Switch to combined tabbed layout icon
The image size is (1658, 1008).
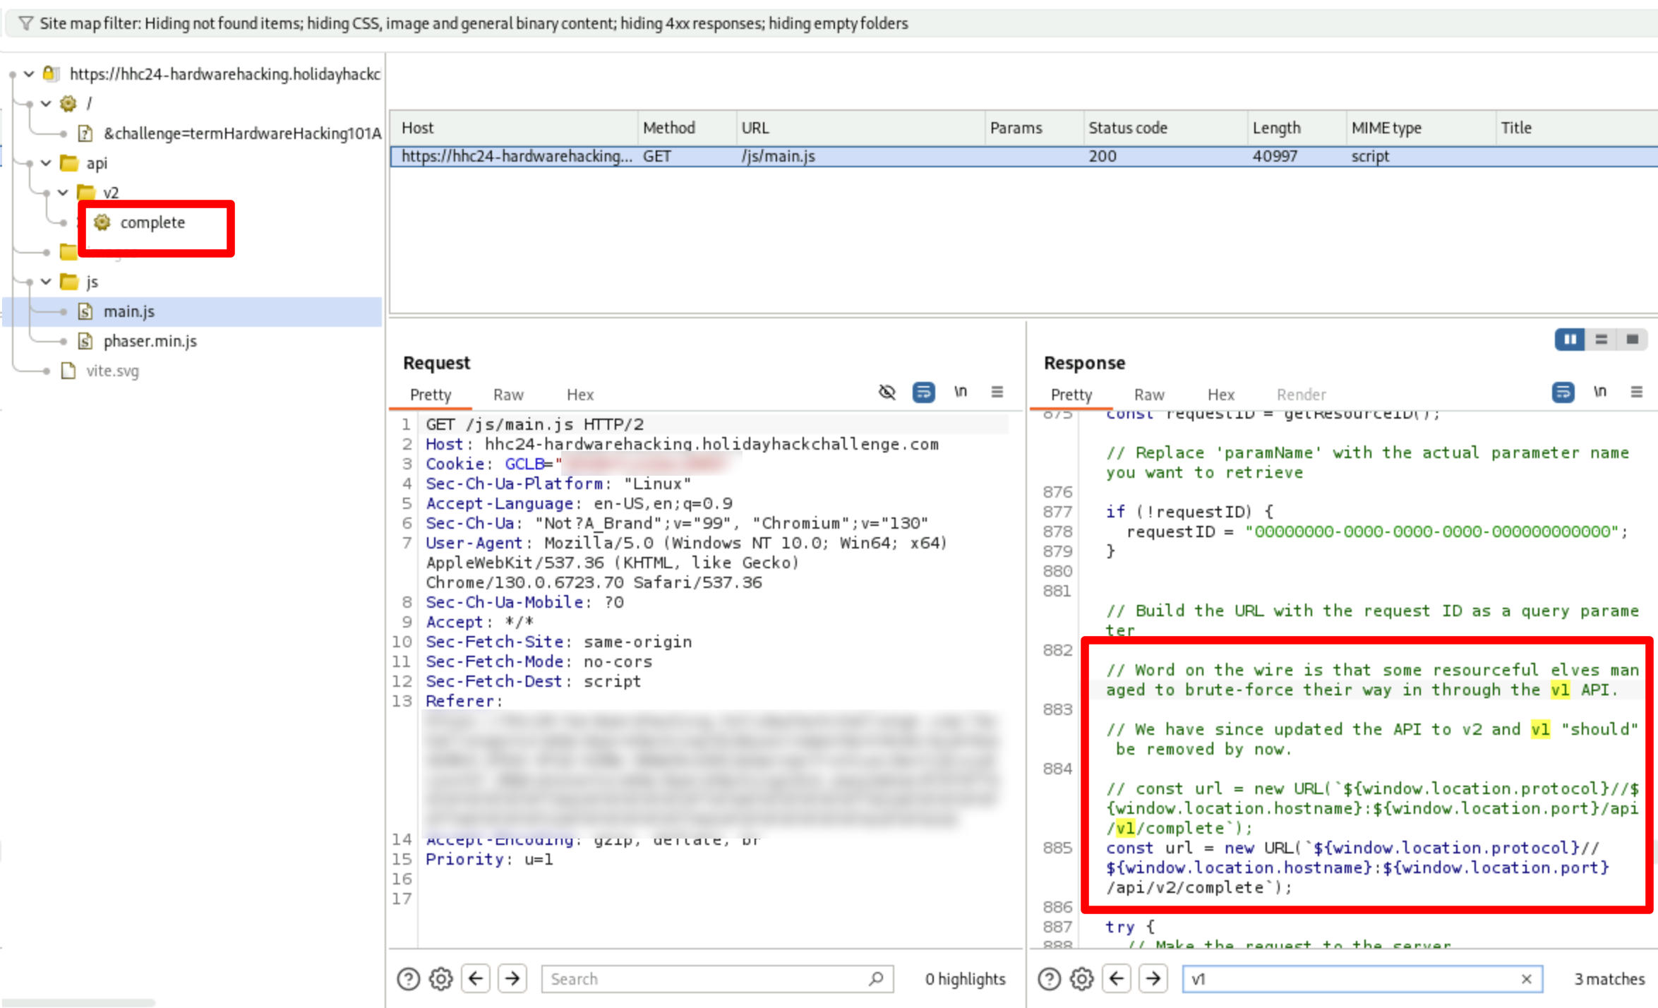1632,340
